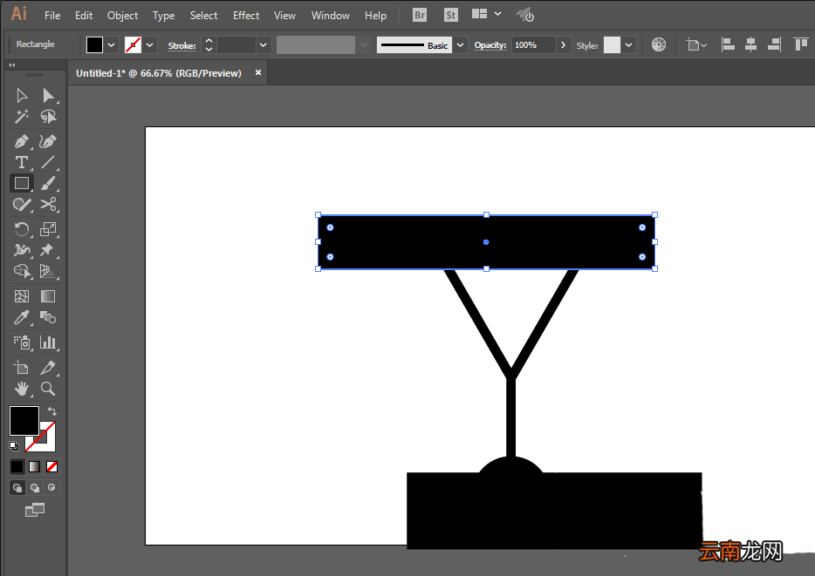
Task: Open the Help menu
Action: click(x=375, y=16)
